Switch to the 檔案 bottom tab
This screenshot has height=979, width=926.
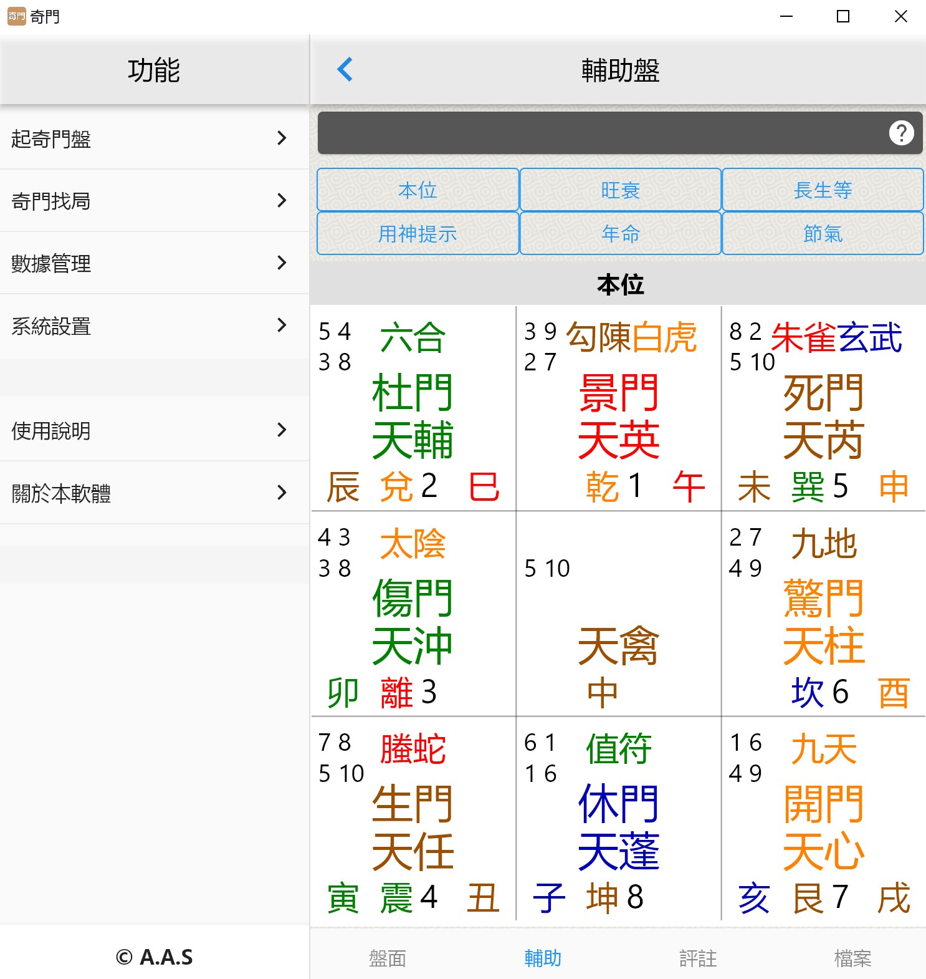point(852,958)
